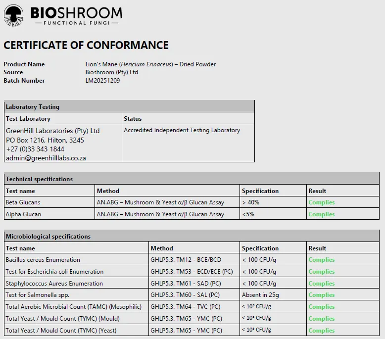Click the Source label
This screenshot has width=385, height=339.
[x=13, y=72]
